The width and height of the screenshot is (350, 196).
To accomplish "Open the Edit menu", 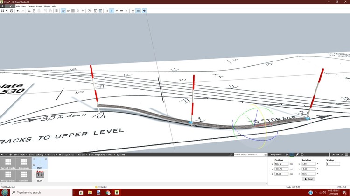I will click(x=18, y=6).
